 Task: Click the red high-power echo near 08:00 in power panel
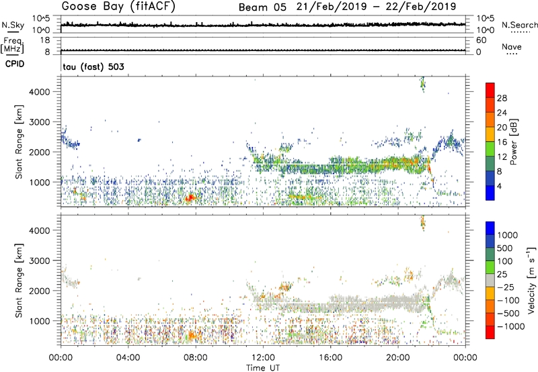pyautogui.click(x=190, y=197)
